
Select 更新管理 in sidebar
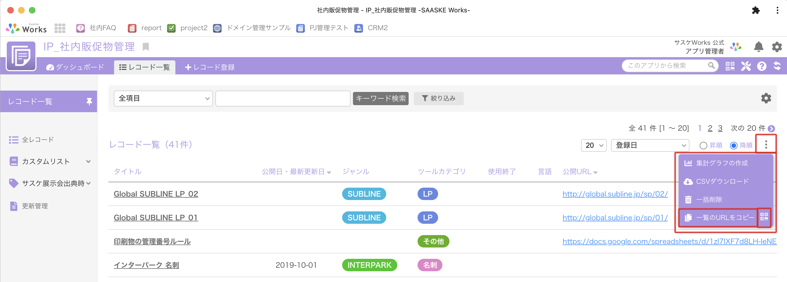click(29, 206)
